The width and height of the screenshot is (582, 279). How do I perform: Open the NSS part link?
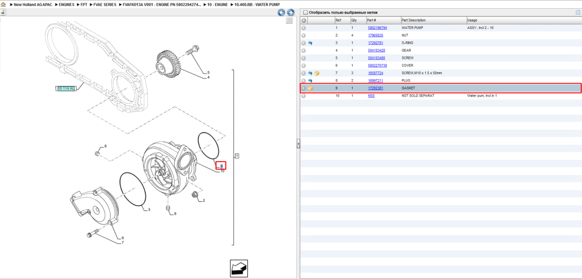(x=371, y=96)
